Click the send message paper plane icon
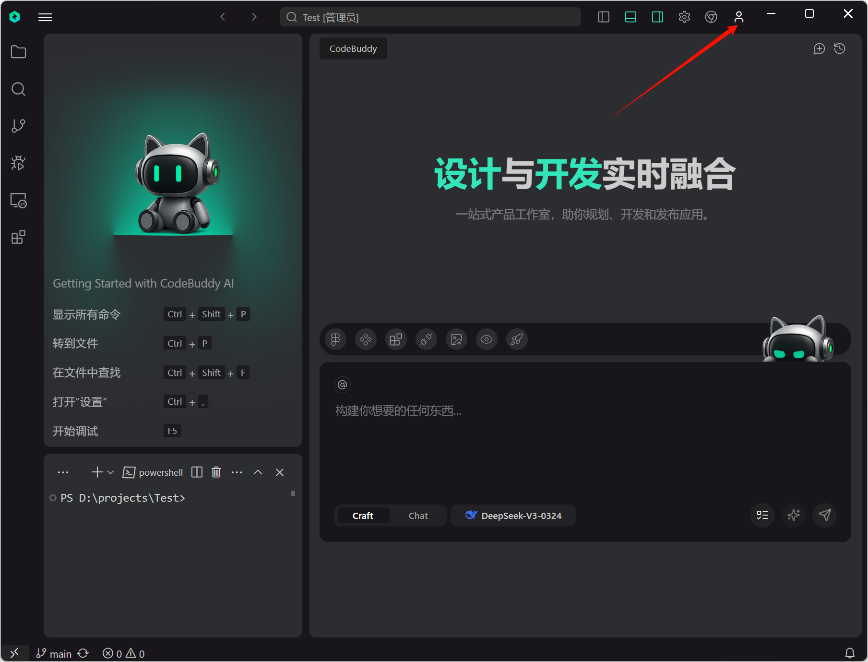This screenshot has height=662, width=868. 824,515
